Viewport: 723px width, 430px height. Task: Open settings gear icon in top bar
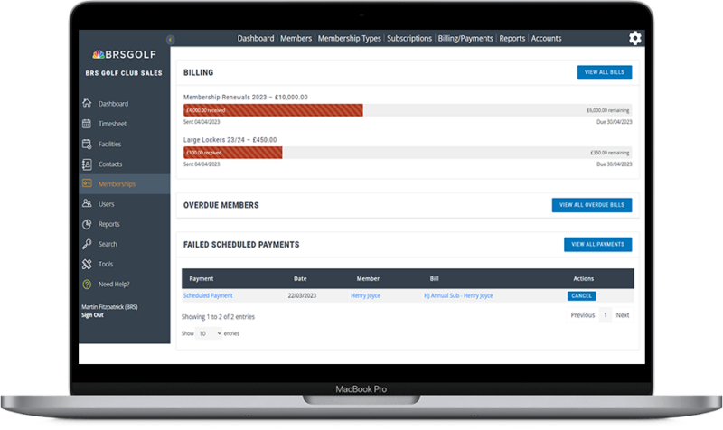click(635, 38)
